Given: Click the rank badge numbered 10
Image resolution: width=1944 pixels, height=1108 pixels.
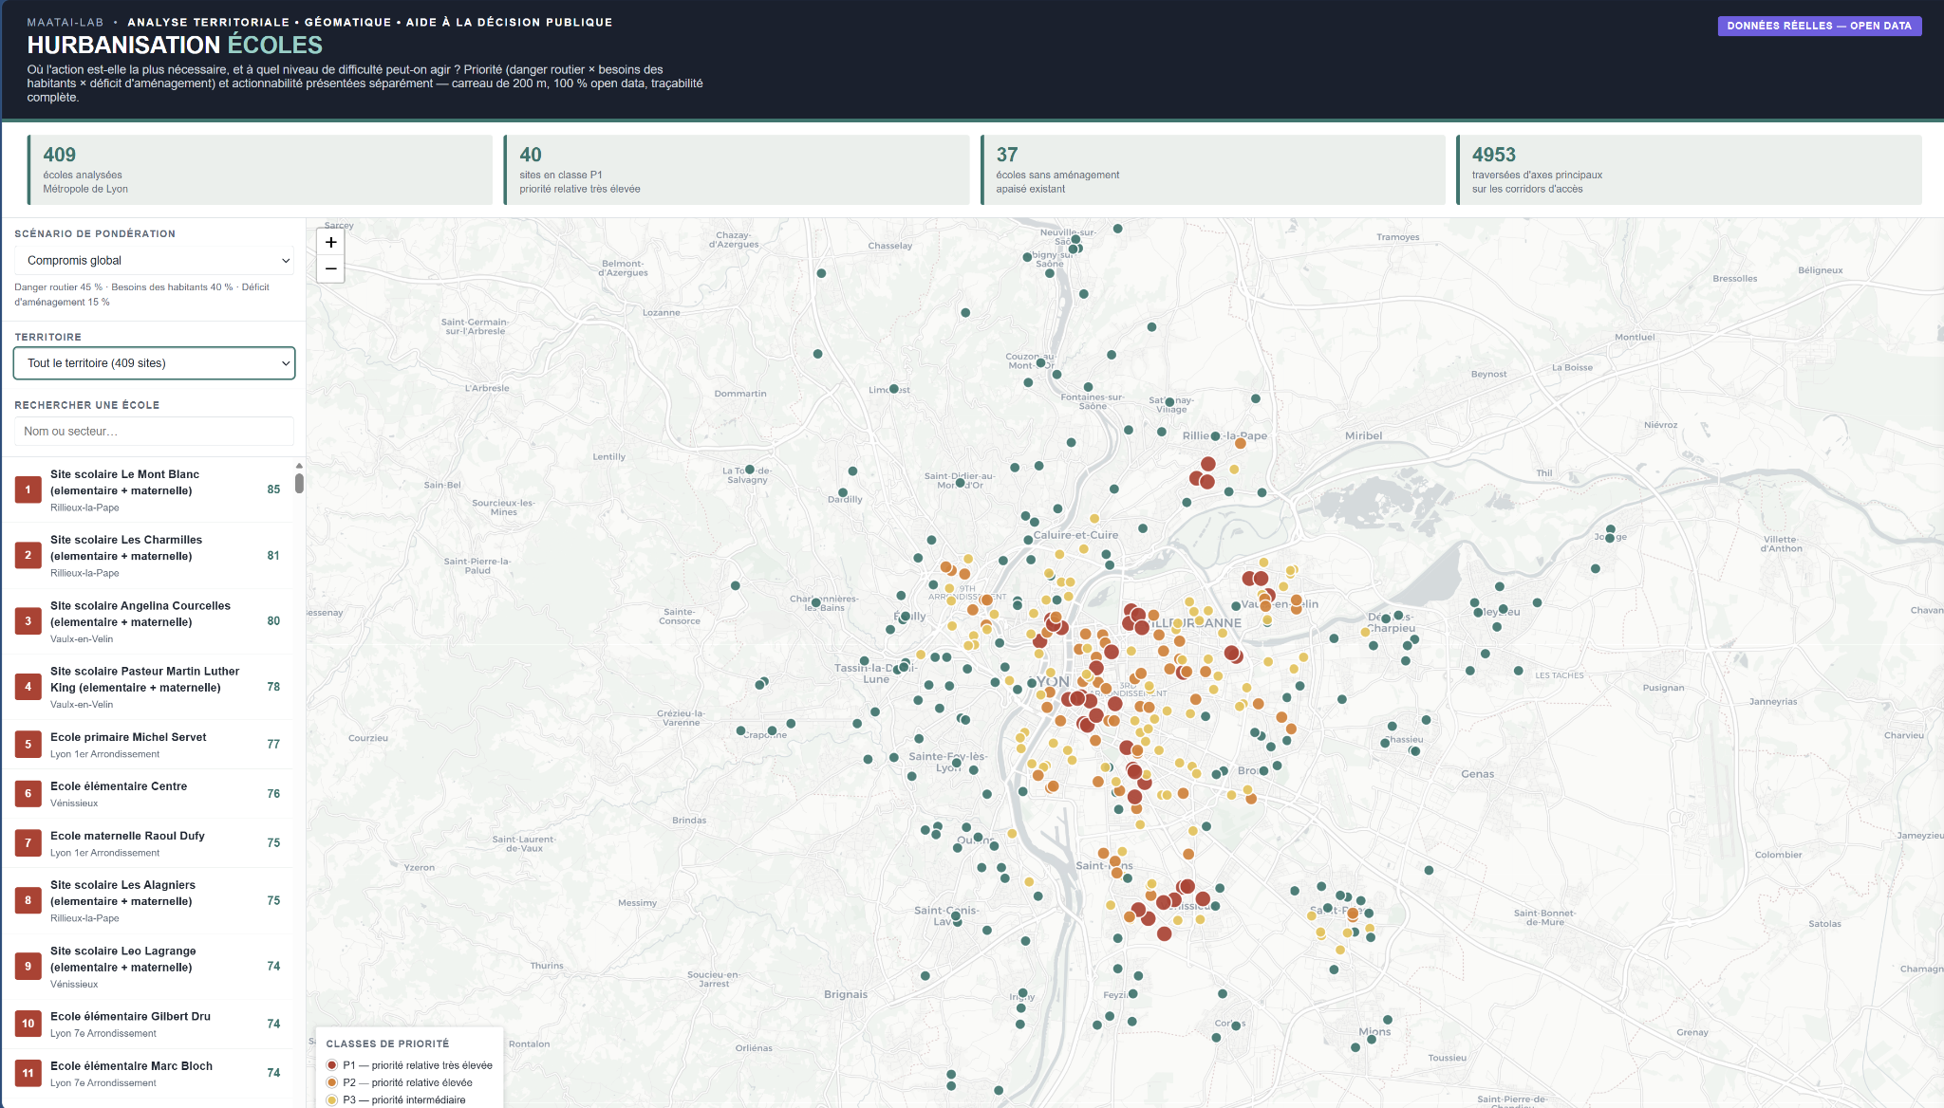Looking at the screenshot, I should (x=28, y=1024).
